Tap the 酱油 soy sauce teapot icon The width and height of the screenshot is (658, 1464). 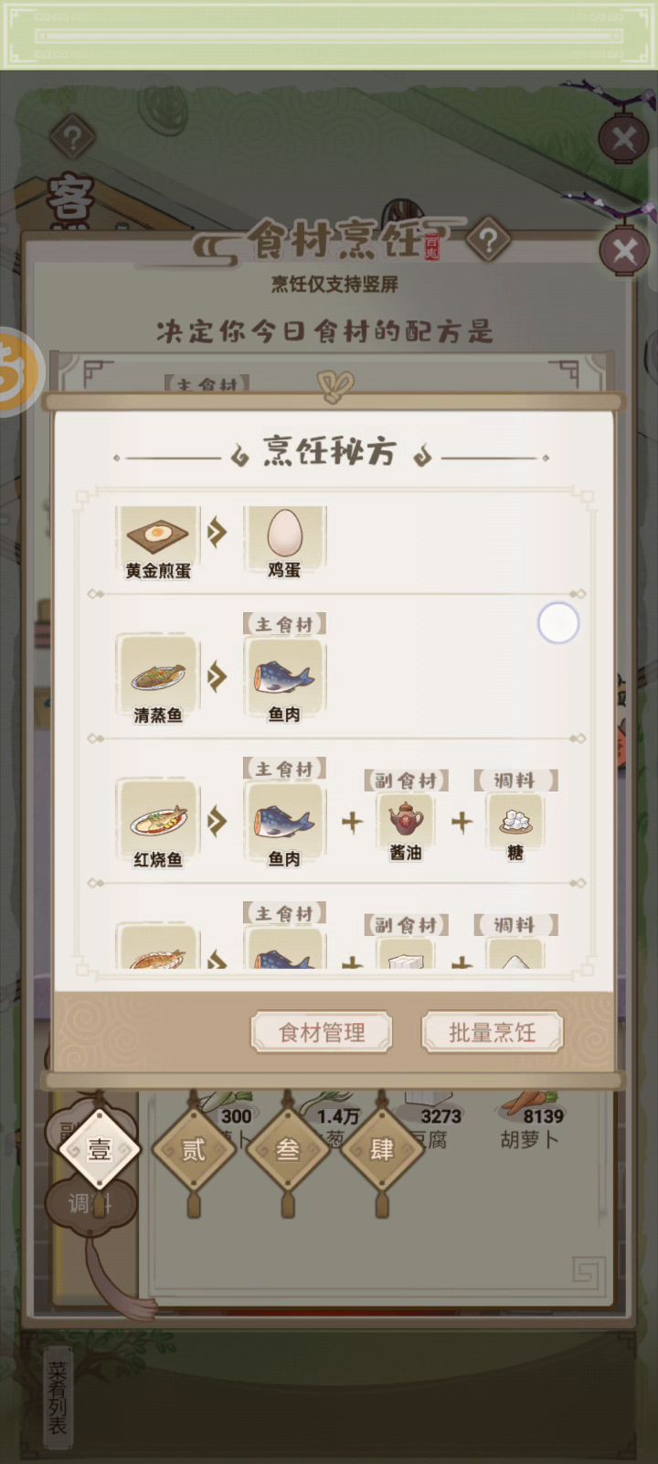[406, 819]
